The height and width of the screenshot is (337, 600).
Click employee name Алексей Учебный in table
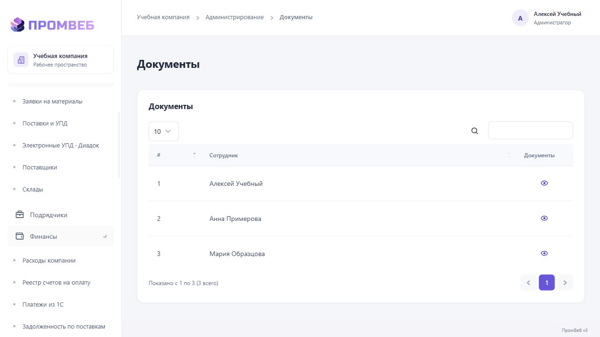pyautogui.click(x=236, y=184)
